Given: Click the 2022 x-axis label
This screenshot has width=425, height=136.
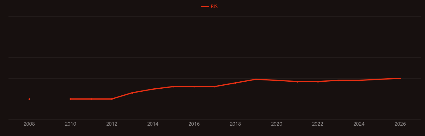Looking at the screenshot, I should click(x=318, y=124).
